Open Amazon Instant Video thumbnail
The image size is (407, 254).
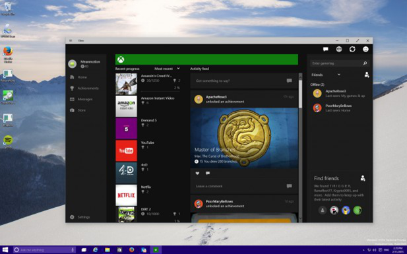click(126, 106)
